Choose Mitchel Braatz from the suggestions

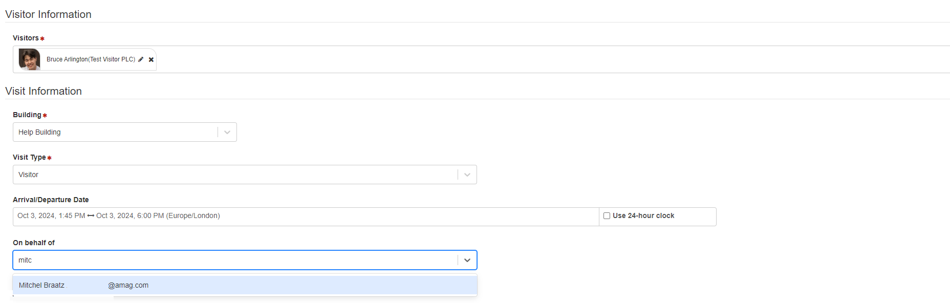tap(245, 285)
